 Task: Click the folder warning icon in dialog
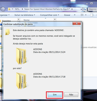click(8, 32)
